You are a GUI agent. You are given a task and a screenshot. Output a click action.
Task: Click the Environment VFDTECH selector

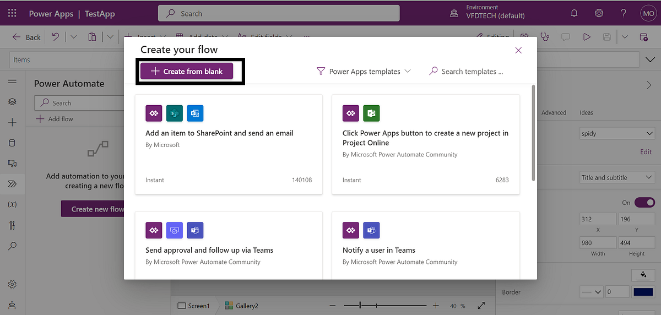point(487,13)
